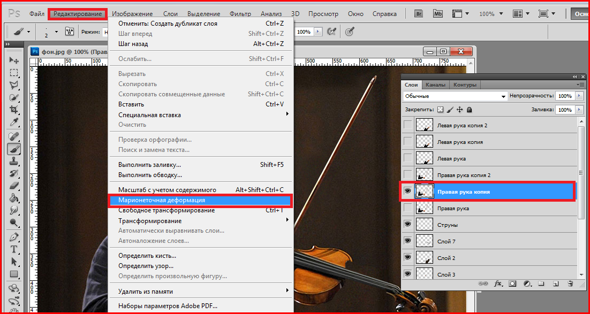Show the Правая рука копия 2 layer
590x314 pixels.
point(407,174)
